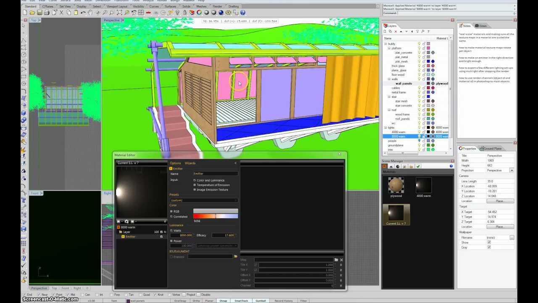This screenshot has width=538, height=303.
Task: Toggle Osnap in the status bar
Action: 223,301
